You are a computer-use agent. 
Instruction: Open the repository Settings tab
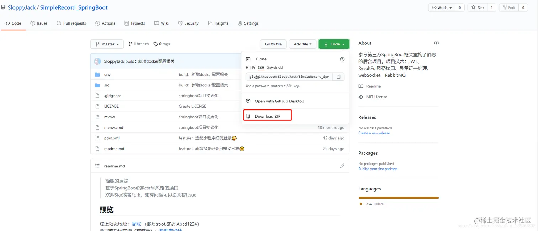click(x=248, y=23)
